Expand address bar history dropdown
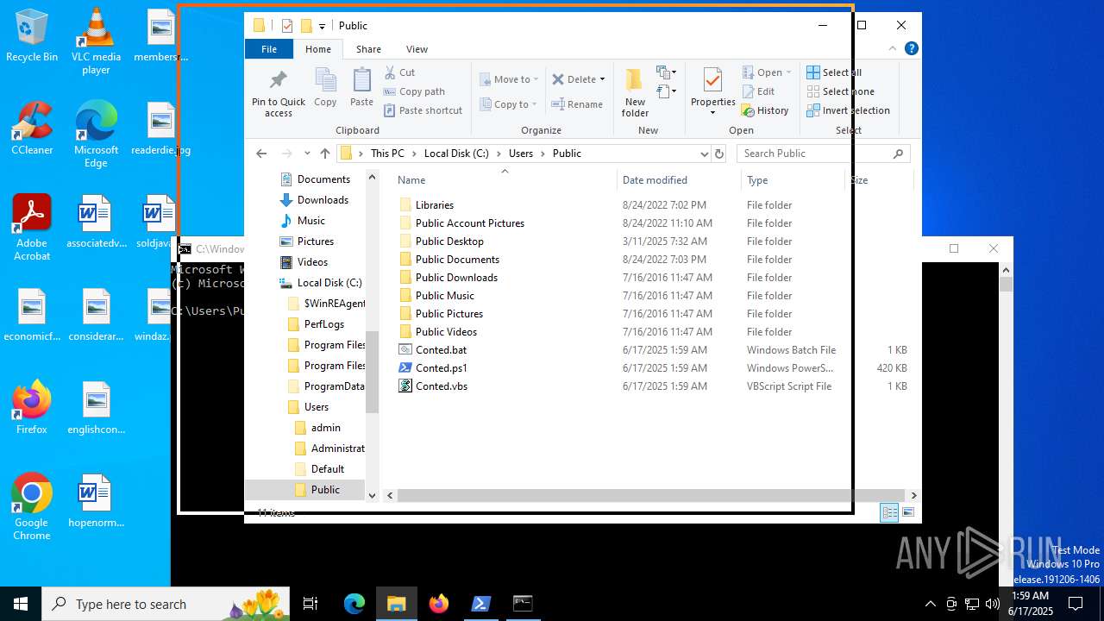 pyautogui.click(x=705, y=154)
